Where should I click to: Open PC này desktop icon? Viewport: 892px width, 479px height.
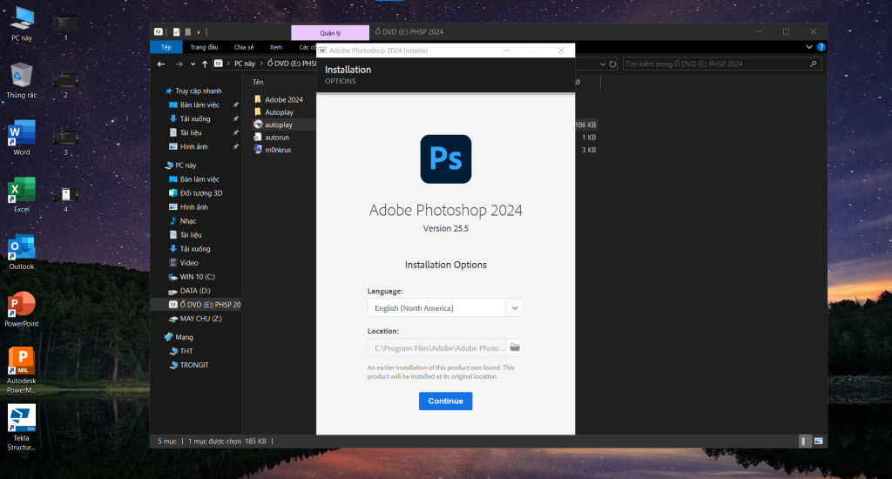click(22, 24)
